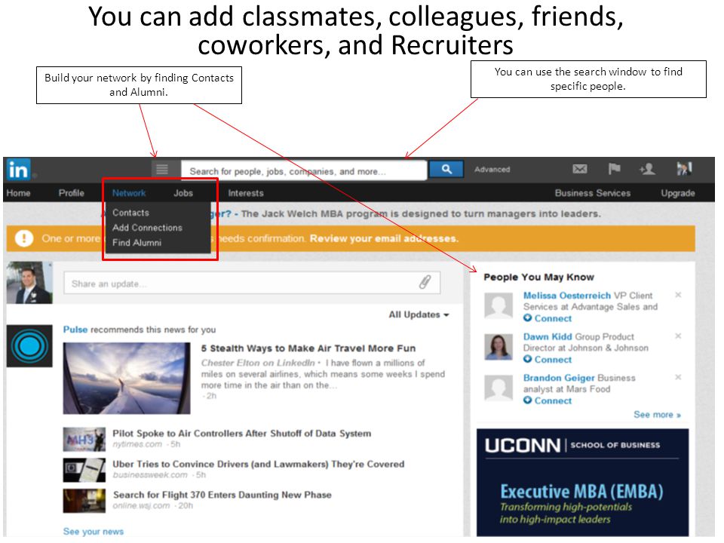Open Business Services menu
724x543 pixels.
pos(593,193)
